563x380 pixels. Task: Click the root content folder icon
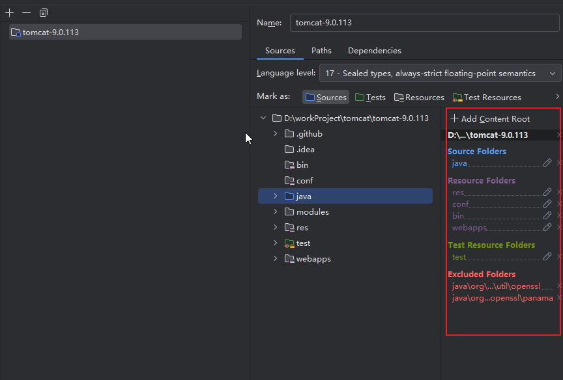(277, 118)
